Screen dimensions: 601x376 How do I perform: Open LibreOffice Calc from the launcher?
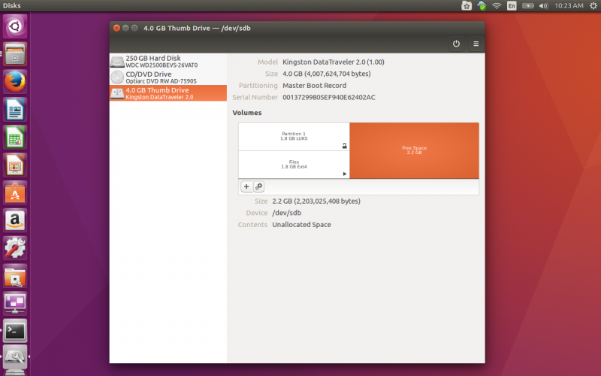(x=15, y=137)
